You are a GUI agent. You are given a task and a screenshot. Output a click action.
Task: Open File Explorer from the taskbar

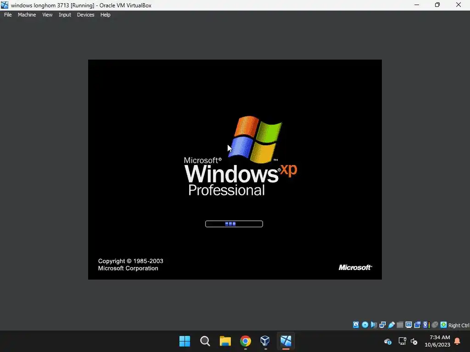point(225,341)
